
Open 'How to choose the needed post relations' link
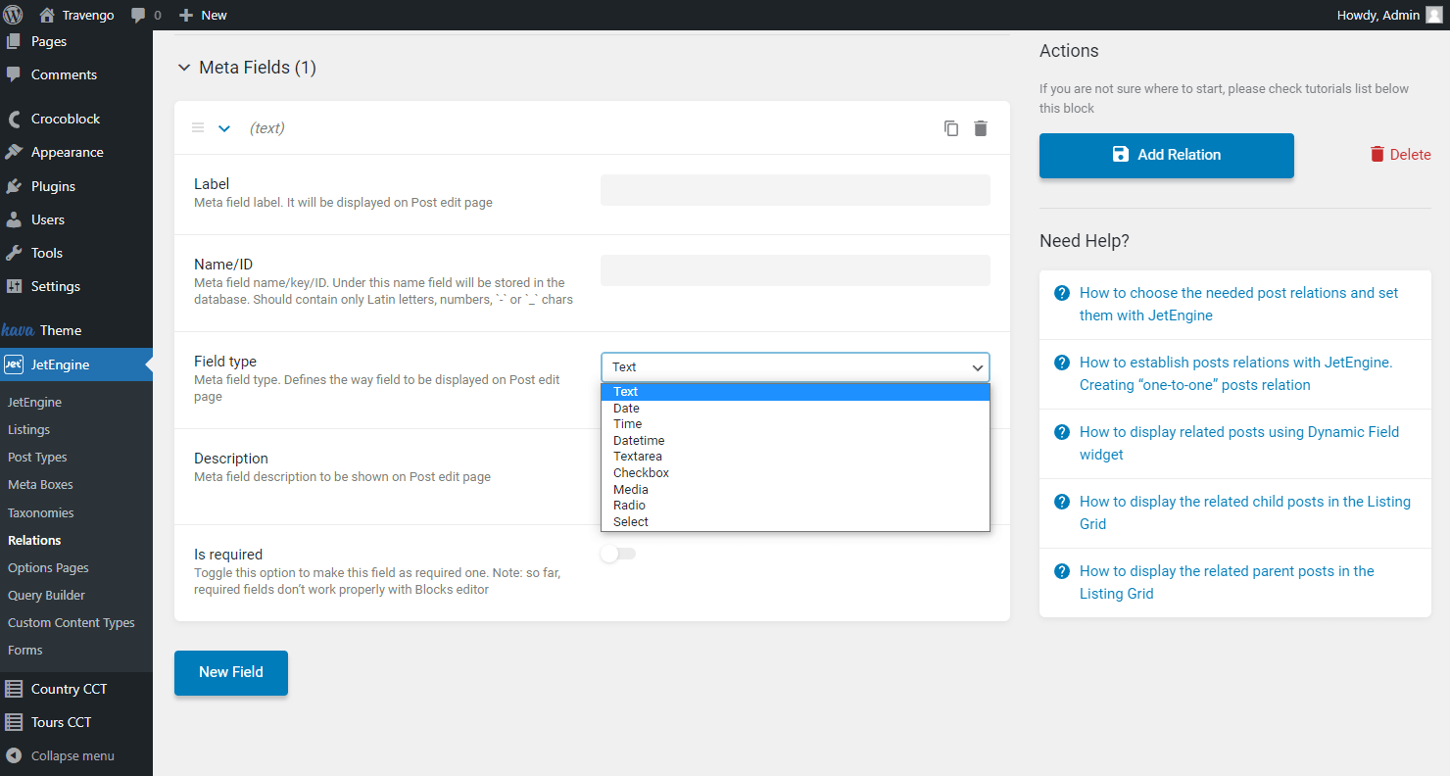(1238, 304)
